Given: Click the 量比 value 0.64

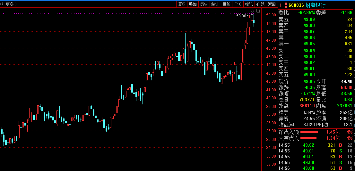Looking at the screenshot, I should (x=348, y=100).
